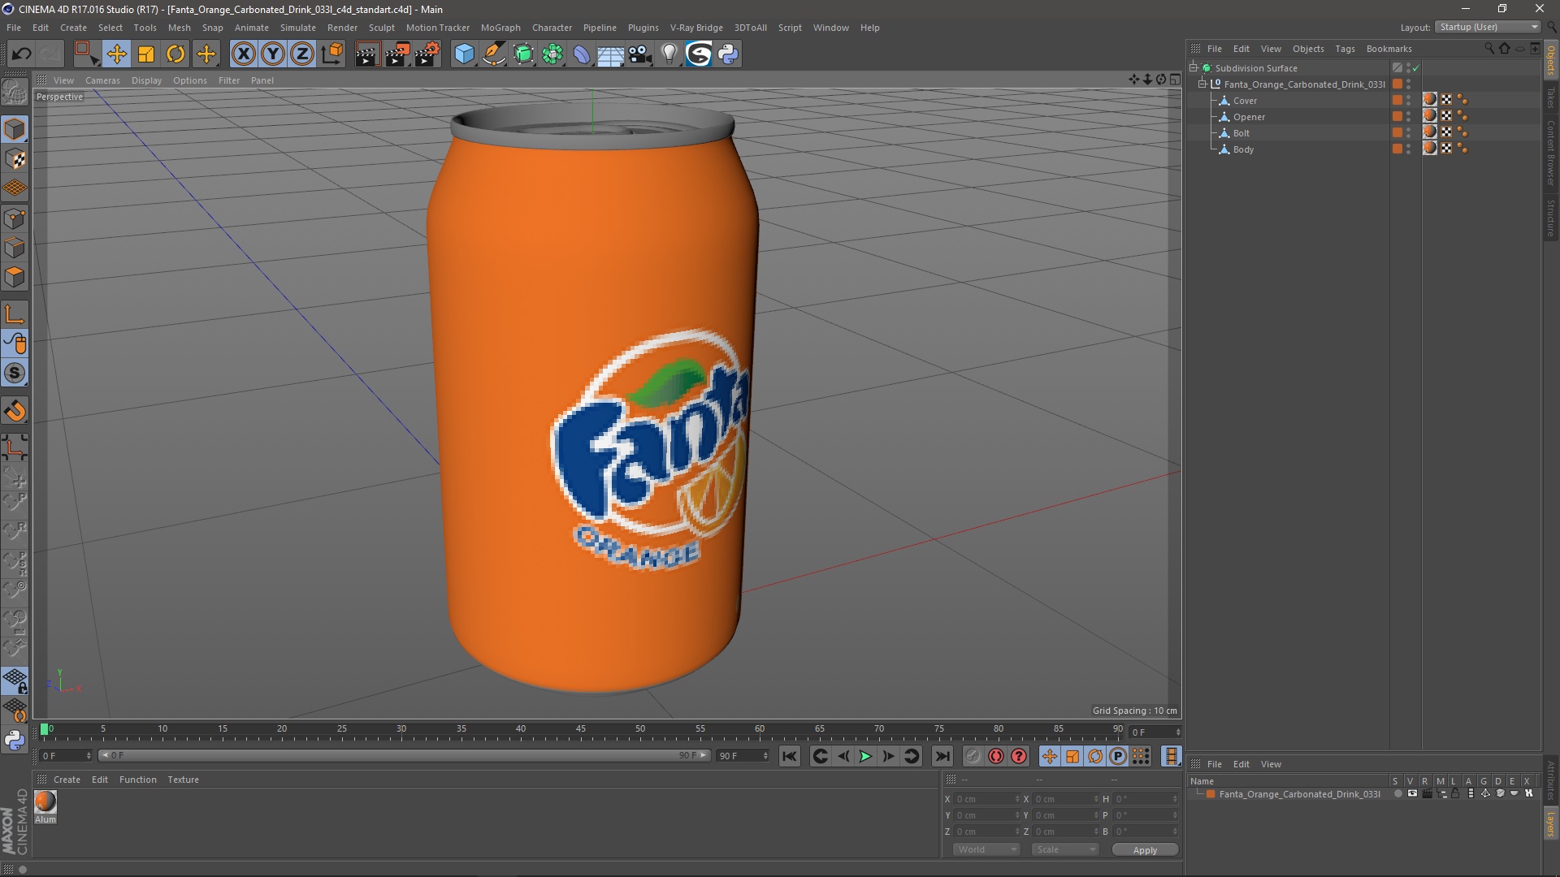Click the Undo arrow icon

point(21,54)
